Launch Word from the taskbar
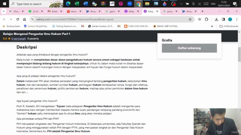241x135 pixels. point(85,4)
